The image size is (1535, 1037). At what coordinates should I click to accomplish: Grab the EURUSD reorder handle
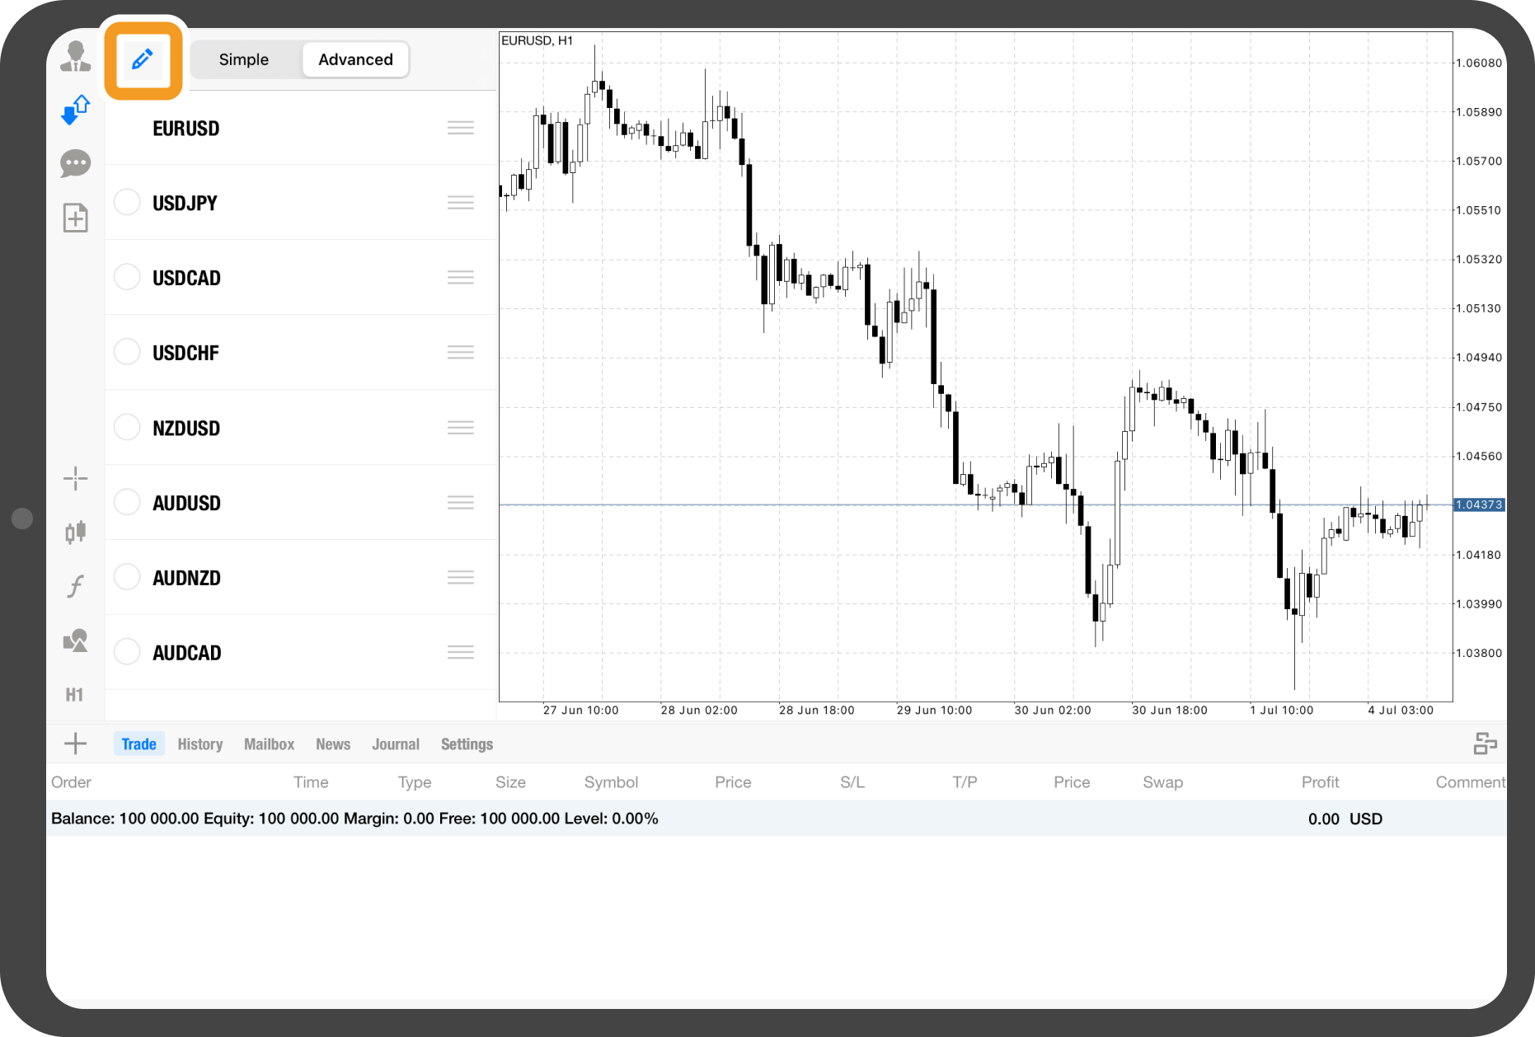461,128
